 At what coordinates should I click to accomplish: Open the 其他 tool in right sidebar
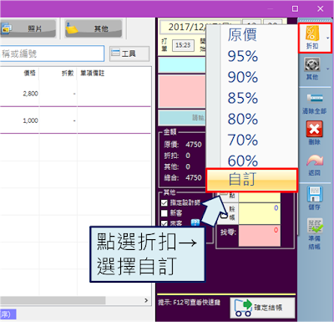312,69
